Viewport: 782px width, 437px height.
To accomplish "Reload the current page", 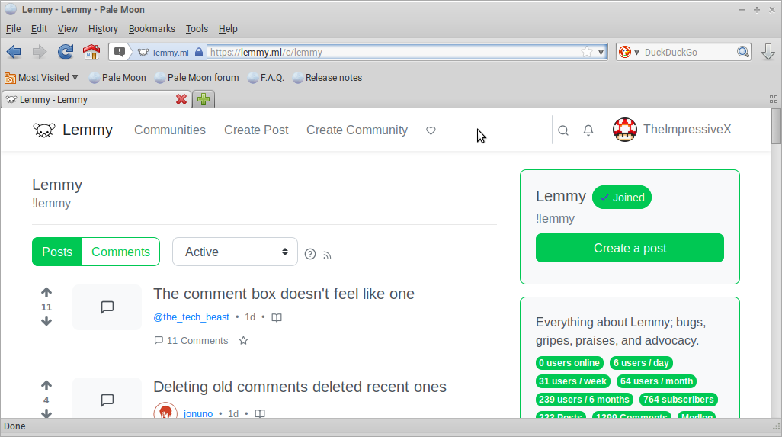I will 66,52.
